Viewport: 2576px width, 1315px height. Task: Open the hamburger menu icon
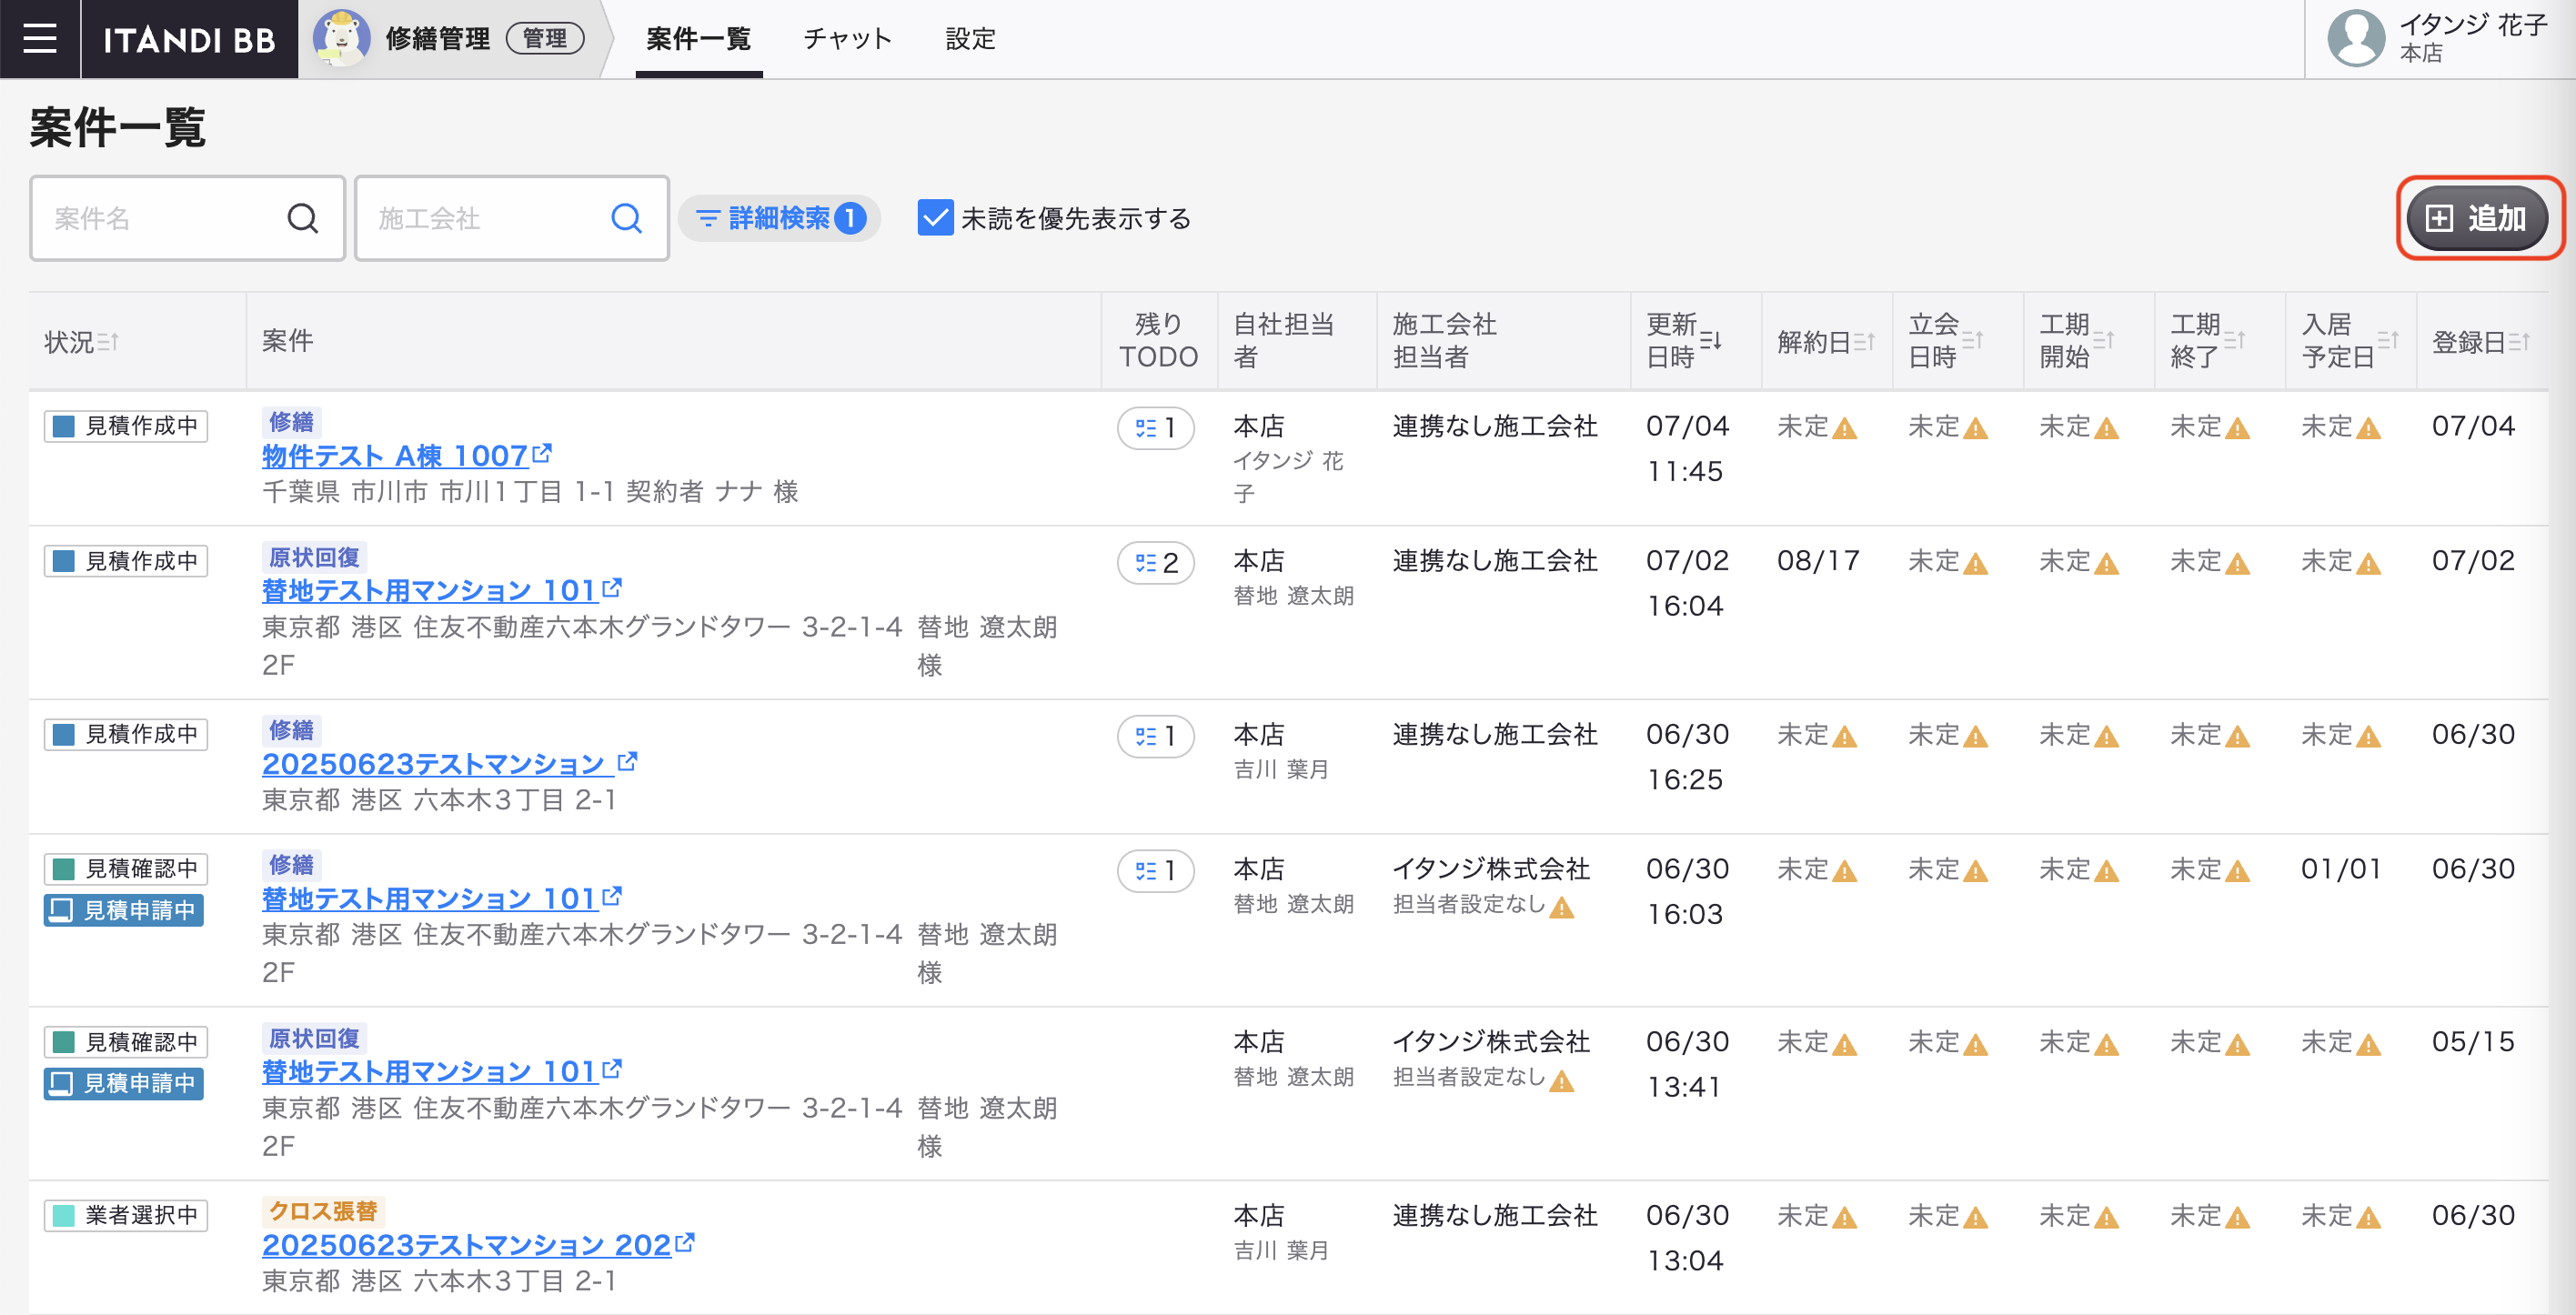tap(39, 39)
